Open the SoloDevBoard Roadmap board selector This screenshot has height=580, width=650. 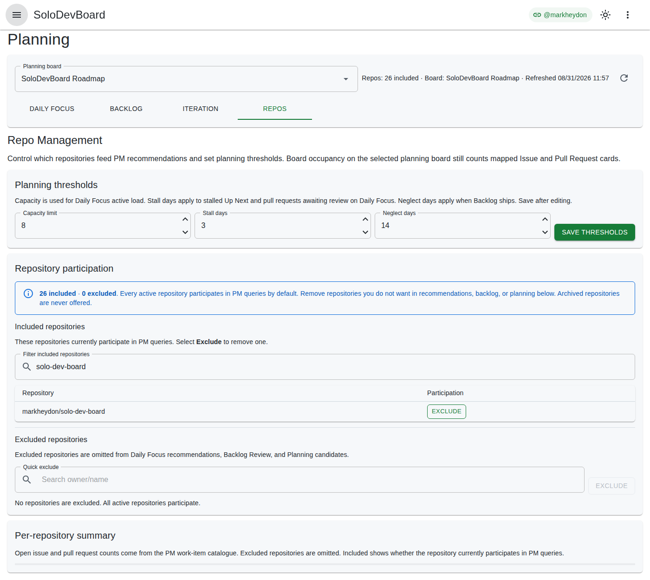186,79
